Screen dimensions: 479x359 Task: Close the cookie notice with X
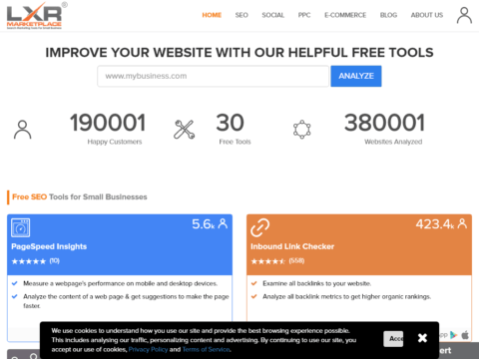tap(422, 338)
